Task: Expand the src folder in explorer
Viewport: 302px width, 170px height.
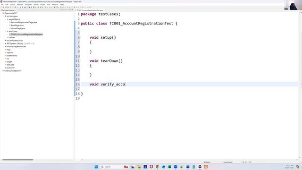Action: click(x=3, y=59)
